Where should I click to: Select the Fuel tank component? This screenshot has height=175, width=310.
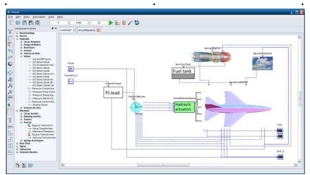183,73
